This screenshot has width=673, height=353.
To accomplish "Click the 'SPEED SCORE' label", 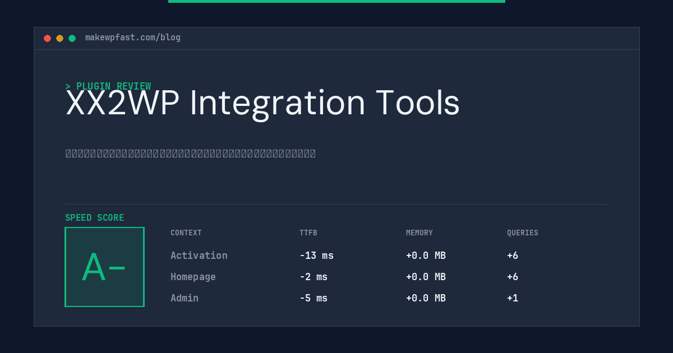I will [95, 218].
